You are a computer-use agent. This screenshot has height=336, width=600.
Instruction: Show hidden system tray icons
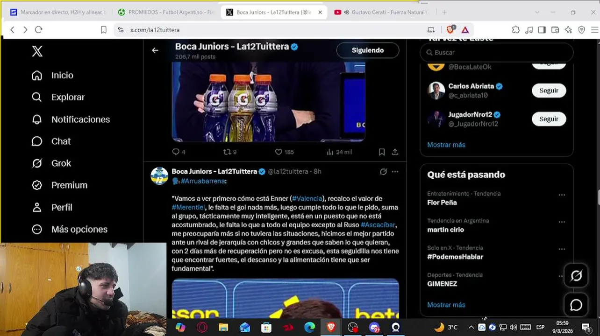tap(471, 327)
